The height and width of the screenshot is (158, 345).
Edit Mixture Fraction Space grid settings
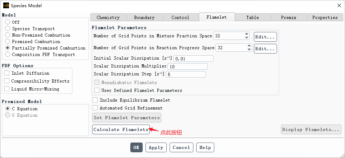pyautogui.click(x=265, y=37)
